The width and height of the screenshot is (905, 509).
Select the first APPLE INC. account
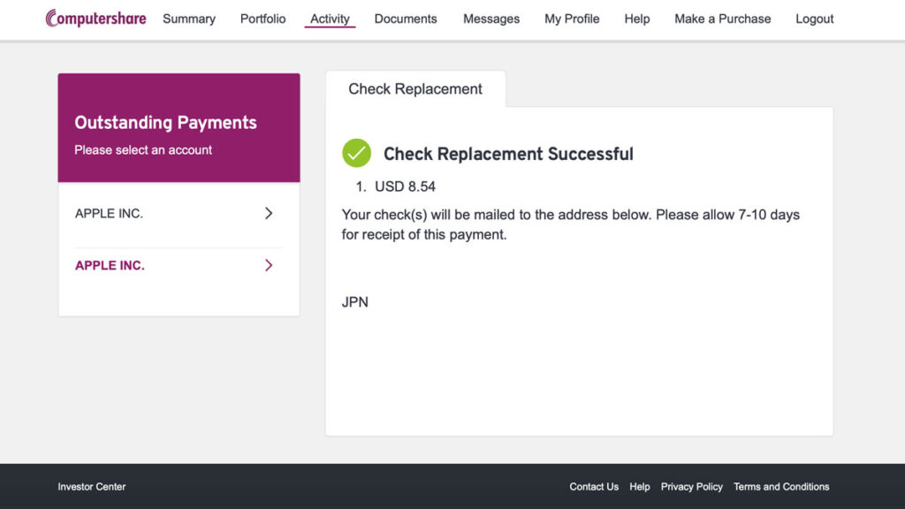point(179,214)
